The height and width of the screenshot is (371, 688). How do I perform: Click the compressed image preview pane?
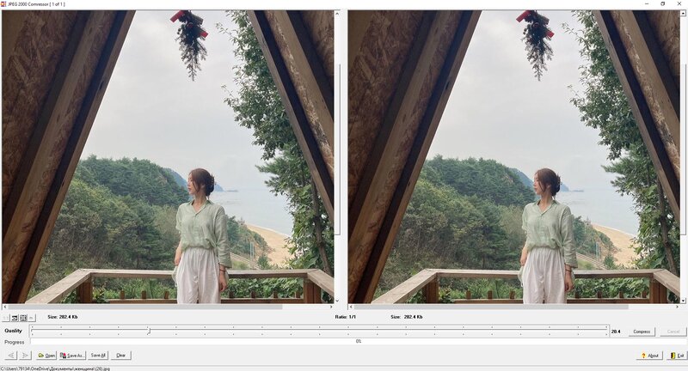pyautogui.click(x=513, y=157)
